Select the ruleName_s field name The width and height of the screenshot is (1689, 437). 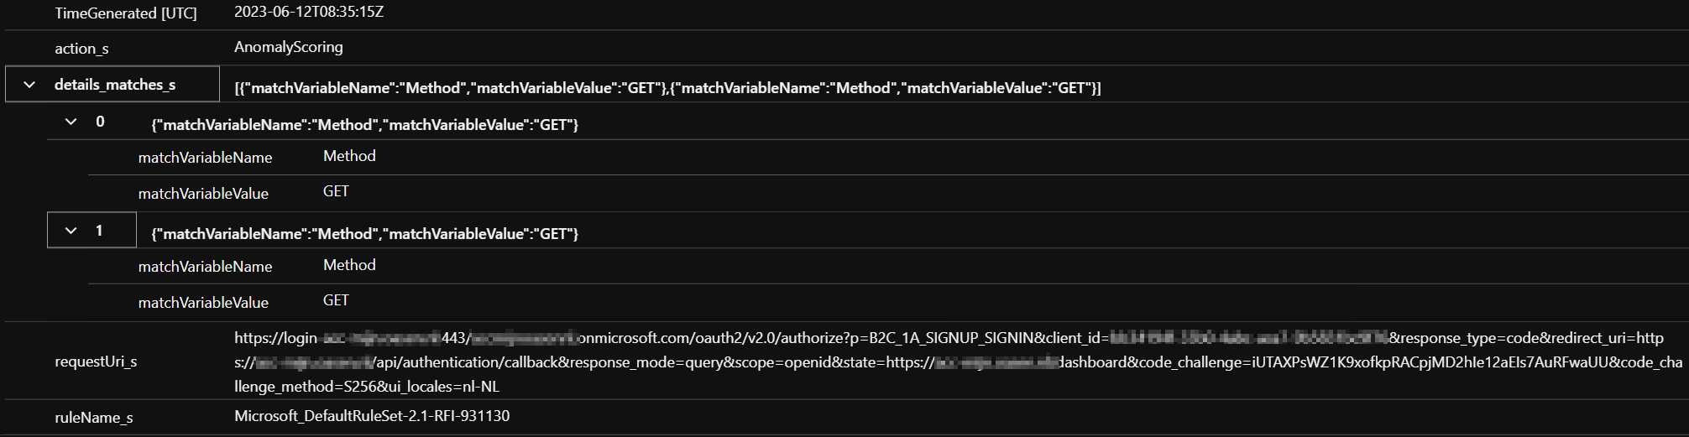tap(94, 418)
